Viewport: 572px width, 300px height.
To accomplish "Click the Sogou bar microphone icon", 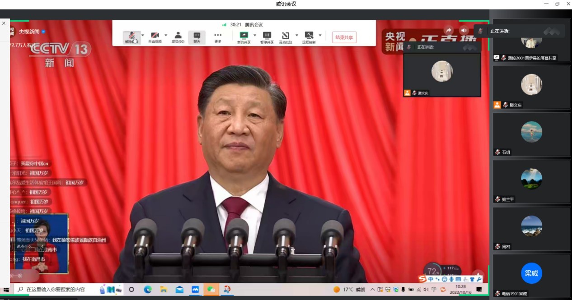I will pos(451,279).
